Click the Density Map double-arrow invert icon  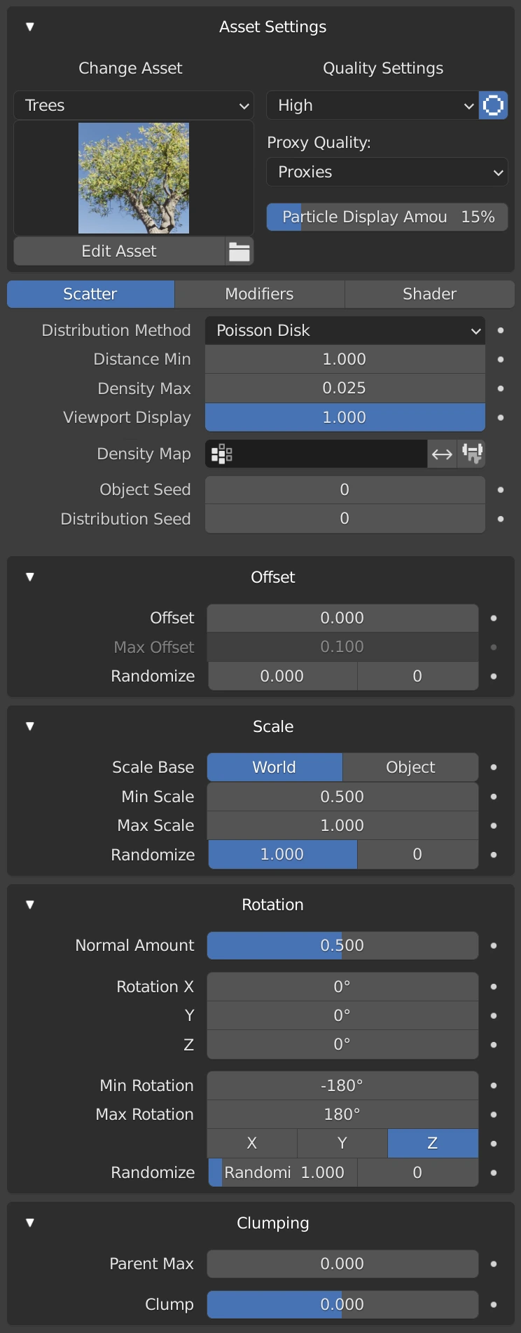tap(442, 454)
